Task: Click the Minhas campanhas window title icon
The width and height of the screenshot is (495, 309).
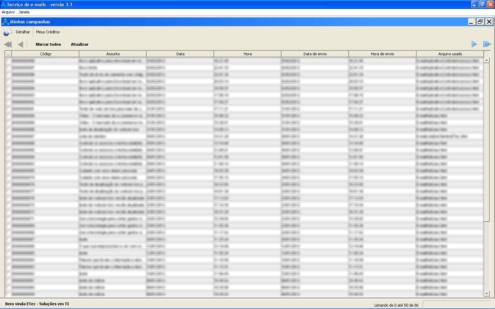Action: tap(5, 22)
